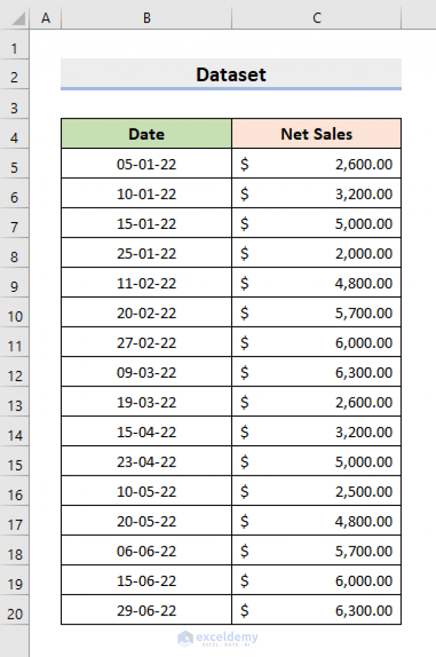Click the Dataset title cell
Screen dimensions: 436x657
coord(230,74)
